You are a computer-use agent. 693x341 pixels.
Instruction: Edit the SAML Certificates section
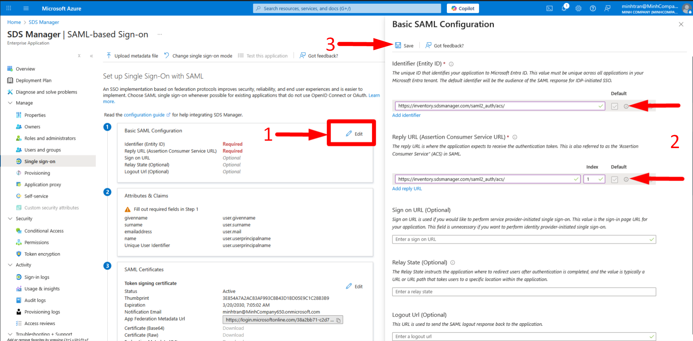tap(354, 286)
